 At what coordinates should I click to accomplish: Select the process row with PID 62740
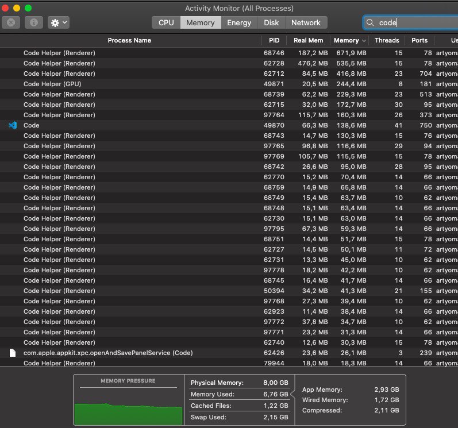tap(229, 342)
